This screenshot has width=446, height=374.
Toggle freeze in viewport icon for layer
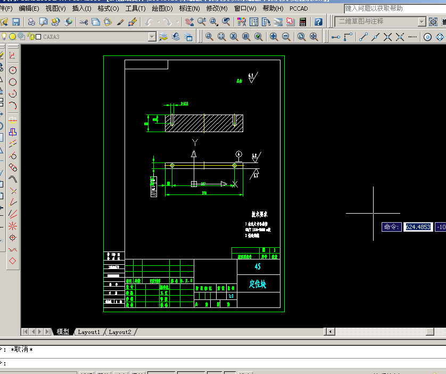[22, 36]
